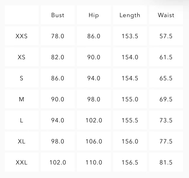189x178 pixels.
Task: Click the M waist value 69.5
Action: (x=166, y=99)
